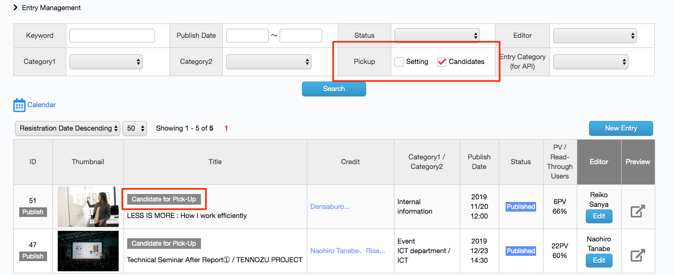Focus the Keyword input field
Screen dimensions: 674x275
[112, 36]
